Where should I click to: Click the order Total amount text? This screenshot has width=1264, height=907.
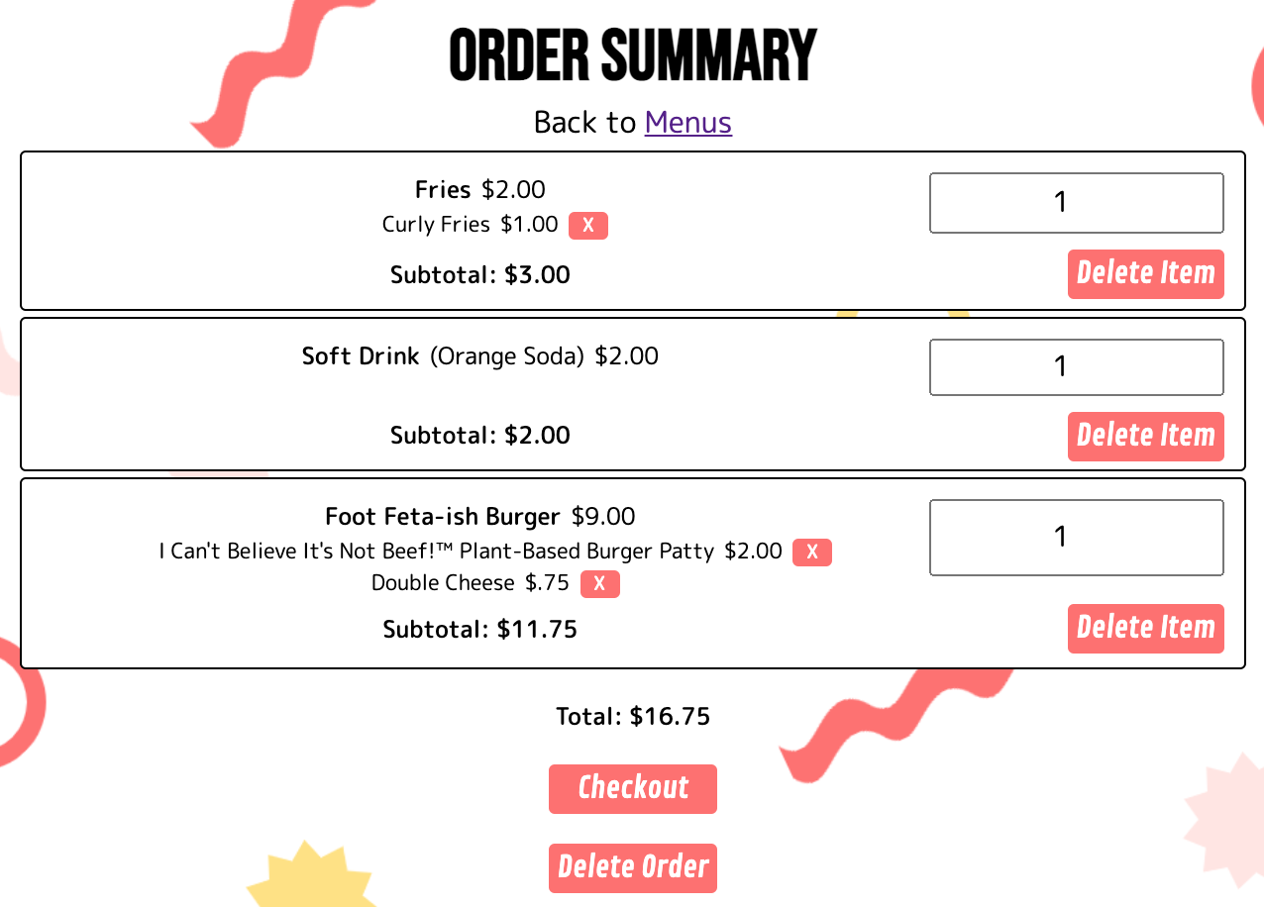(633, 717)
